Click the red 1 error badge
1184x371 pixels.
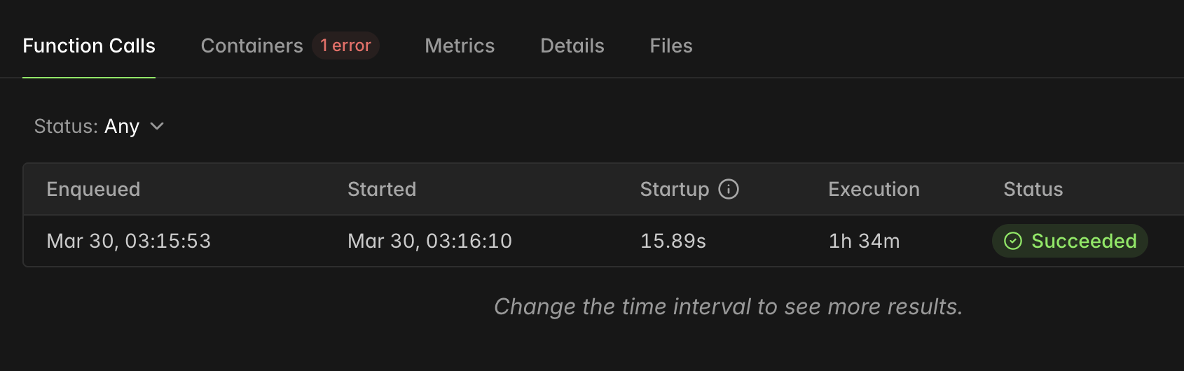[x=345, y=45]
